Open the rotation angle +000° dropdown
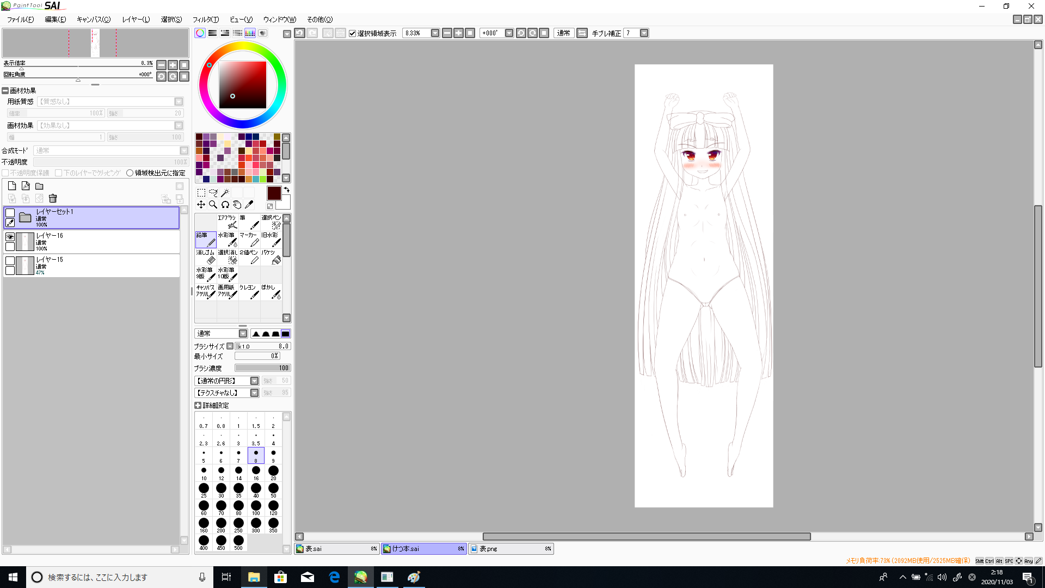 click(509, 33)
